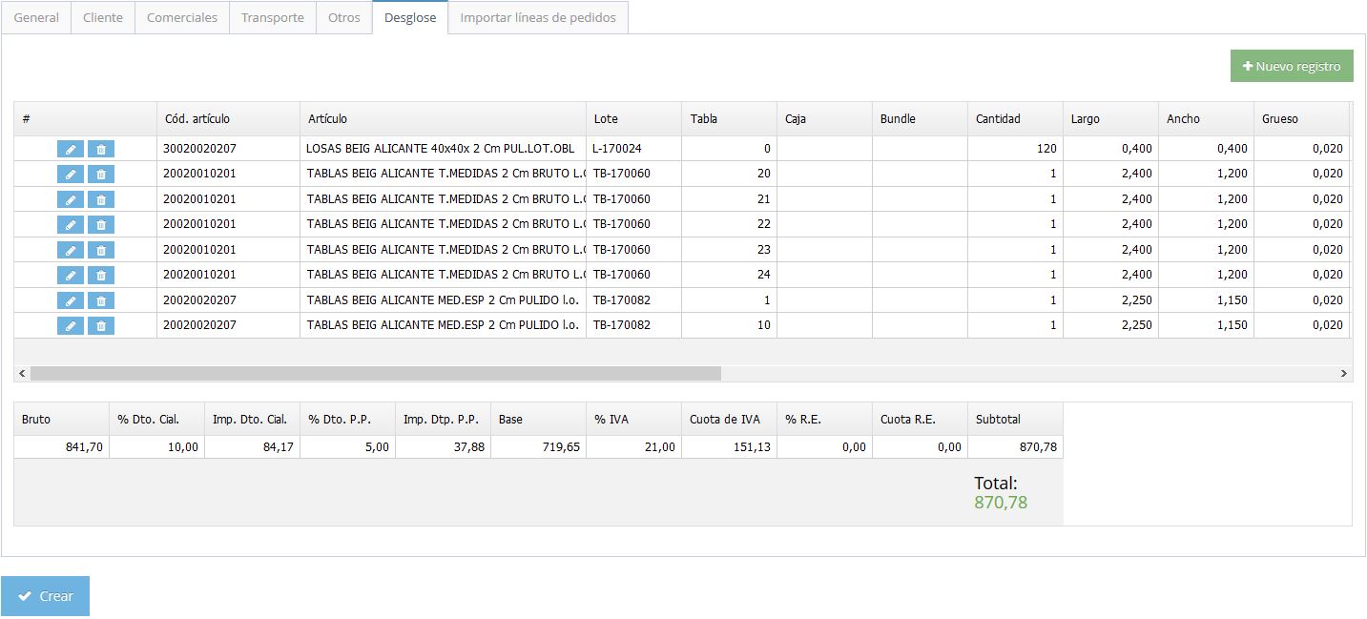Click the Imp. Dto. Cial. value 84,17

pyautogui.click(x=253, y=447)
